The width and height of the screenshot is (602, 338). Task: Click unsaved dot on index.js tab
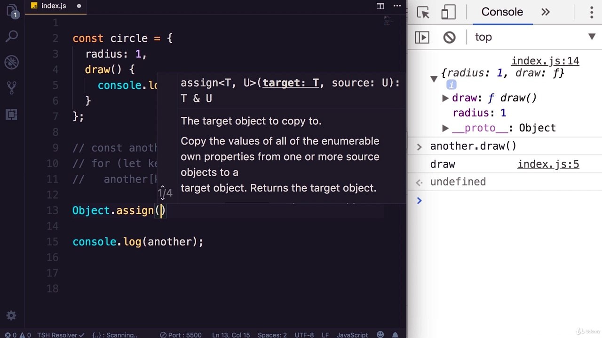[79, 6]
